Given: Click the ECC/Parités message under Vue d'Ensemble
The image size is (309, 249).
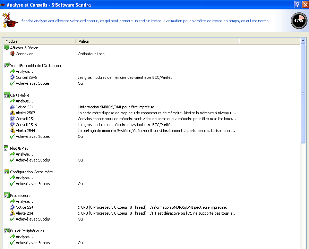Looking at the screenshot, I should (x=126, y=77).
